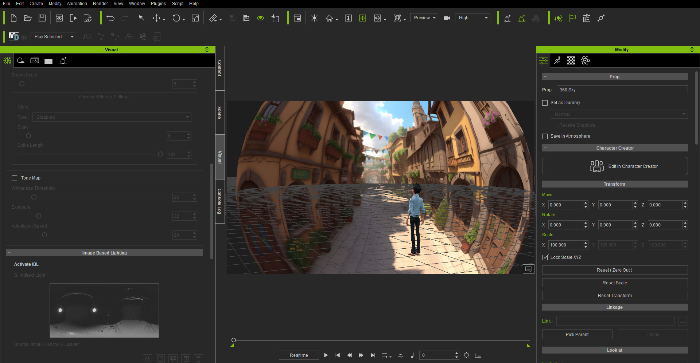Click the Show Timeline icon at bottom

(x=478, y=355)
